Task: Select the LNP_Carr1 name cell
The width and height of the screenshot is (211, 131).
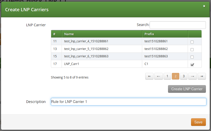Action: [x=102, y=64]
